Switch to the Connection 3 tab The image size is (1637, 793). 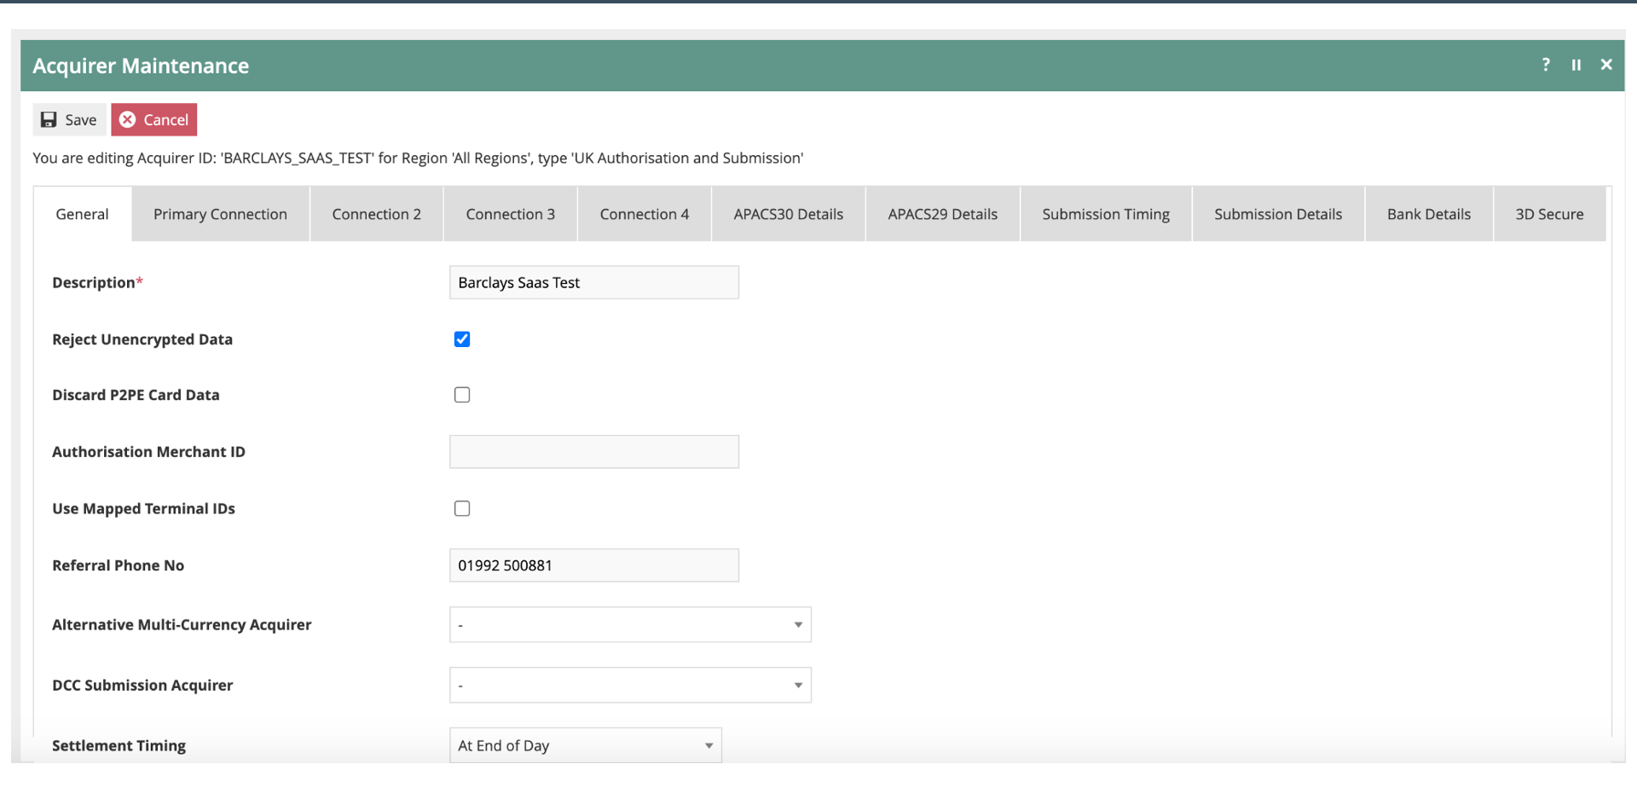point(510,214)
